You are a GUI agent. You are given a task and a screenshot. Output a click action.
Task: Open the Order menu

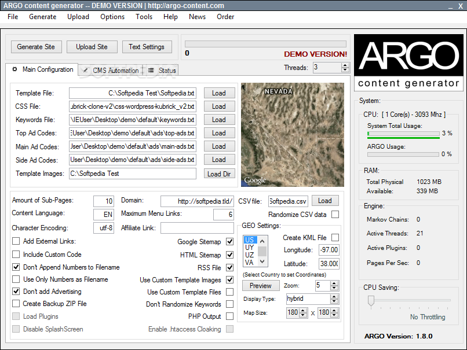(225, 17)
